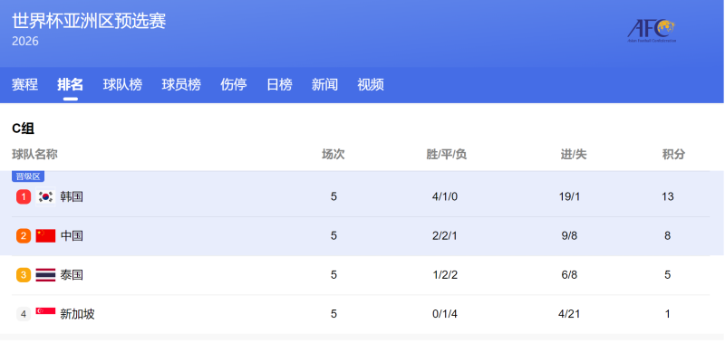Click the red rank 1 badge

coord(24,196)
